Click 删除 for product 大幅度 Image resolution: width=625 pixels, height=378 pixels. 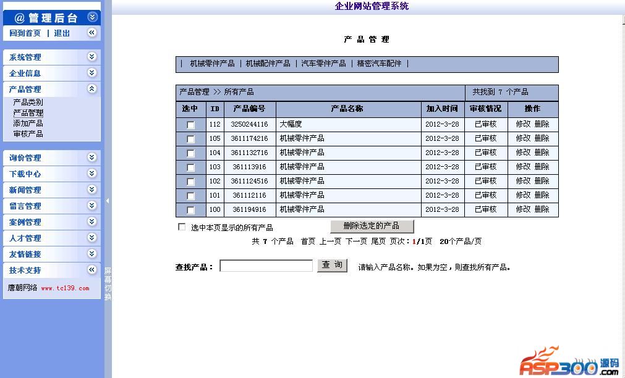(x=542, y=124)
